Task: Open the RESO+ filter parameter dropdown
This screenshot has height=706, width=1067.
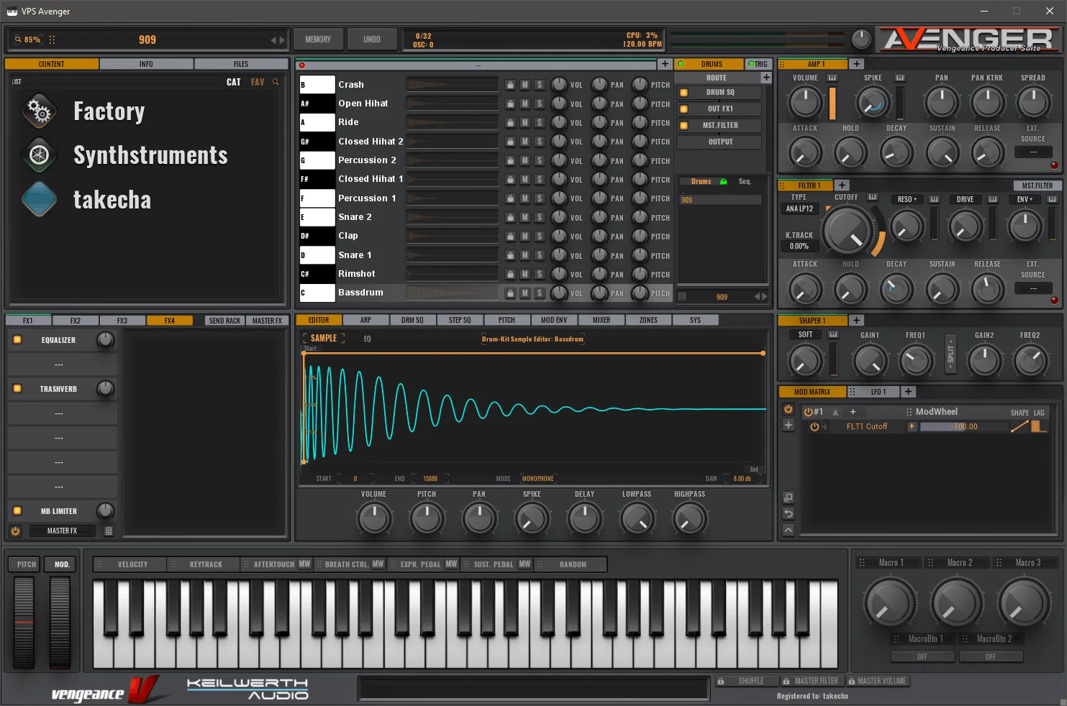Action: pyautogui.click(x=907, y=199)
